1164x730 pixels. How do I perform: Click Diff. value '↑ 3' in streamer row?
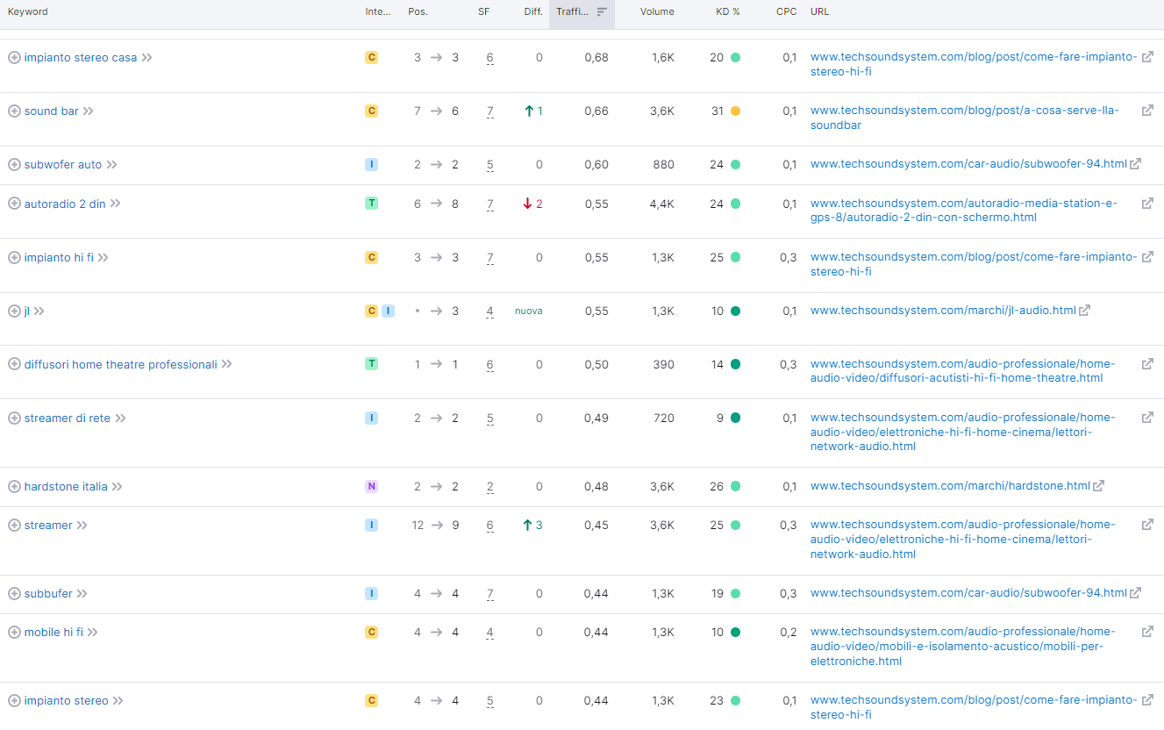[x=532, y=525]
